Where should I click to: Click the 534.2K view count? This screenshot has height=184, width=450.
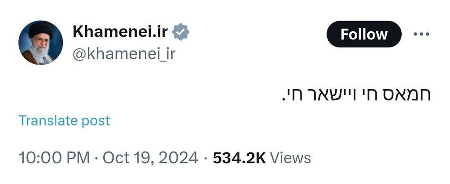click(x=240, y=158)
